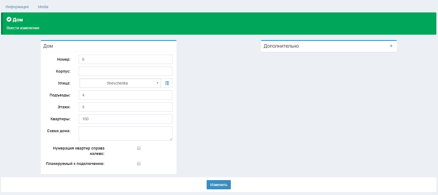Focus the Квартиры field with value 100
The height and width of the screenshot is (195, 438).
[x=125, y=119]
